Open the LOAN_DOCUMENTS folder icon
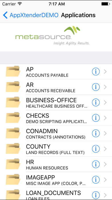Image resolution: width=112 pixels, height=200 pixels. pos(13,195)
